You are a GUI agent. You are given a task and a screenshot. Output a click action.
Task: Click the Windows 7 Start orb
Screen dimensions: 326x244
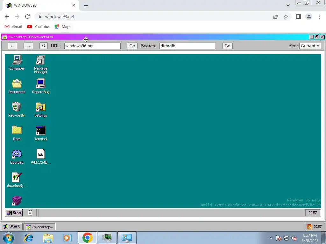8,238
